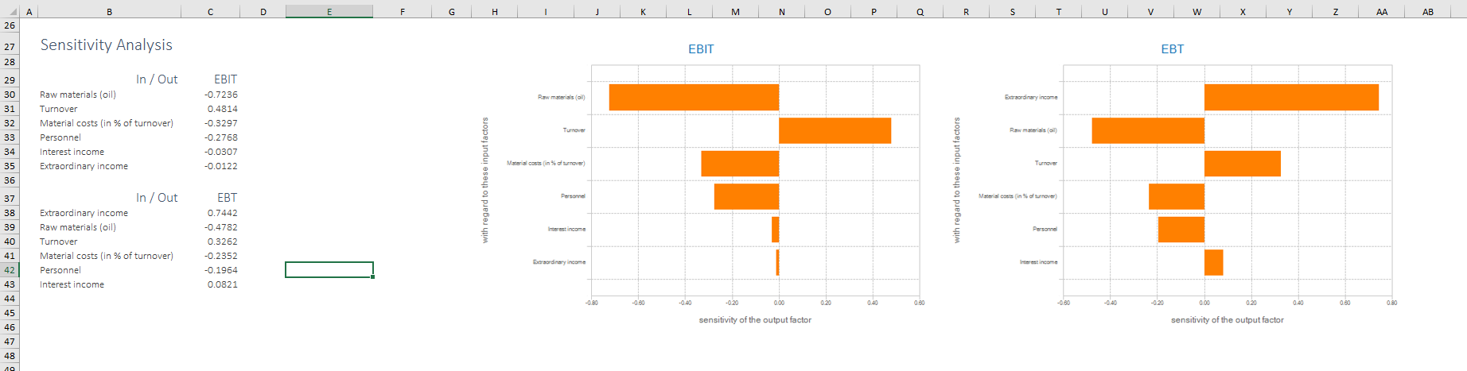Click 'Extraordinary income' label in row 35
This screenshot has height=371, width=1467.
[x=84, y=166]
